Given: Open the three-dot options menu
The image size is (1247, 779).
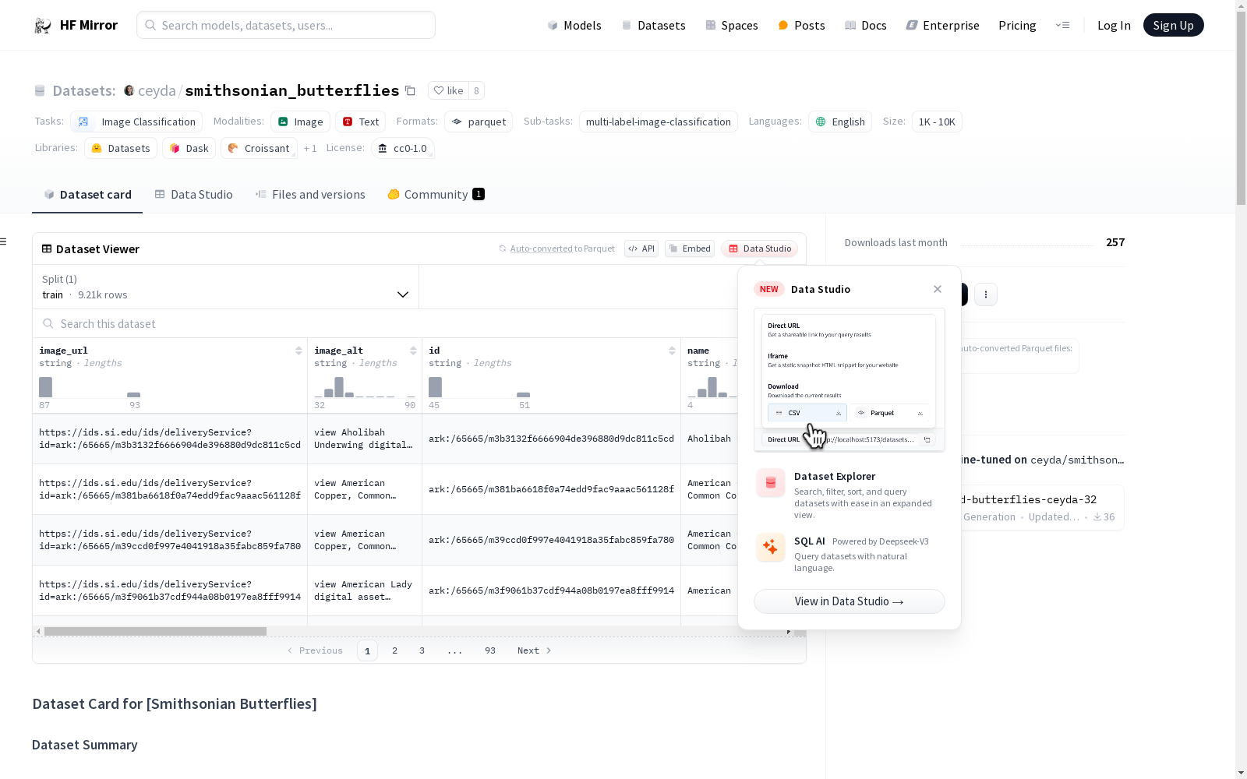Looking at the screenshot, I should point(986,294).
